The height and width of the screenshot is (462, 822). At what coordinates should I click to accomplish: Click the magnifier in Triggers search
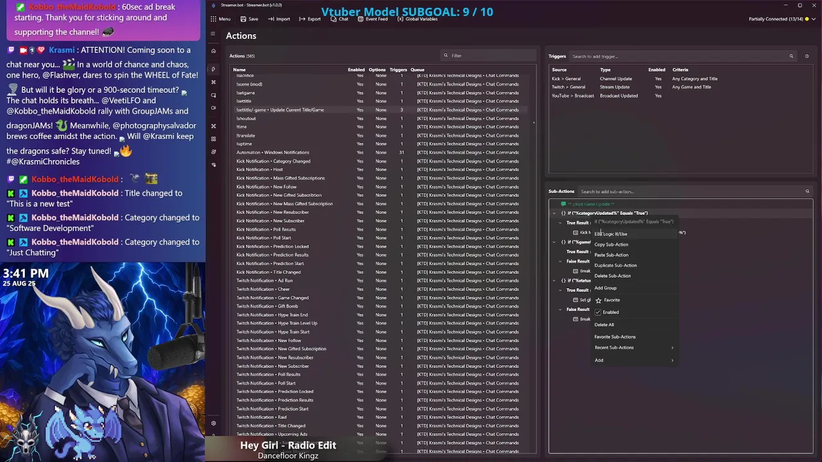791,56
